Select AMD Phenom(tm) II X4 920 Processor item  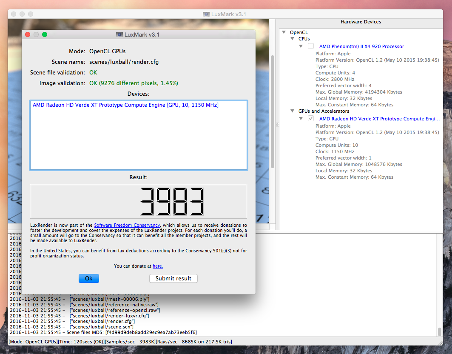(x=361, y=46)
